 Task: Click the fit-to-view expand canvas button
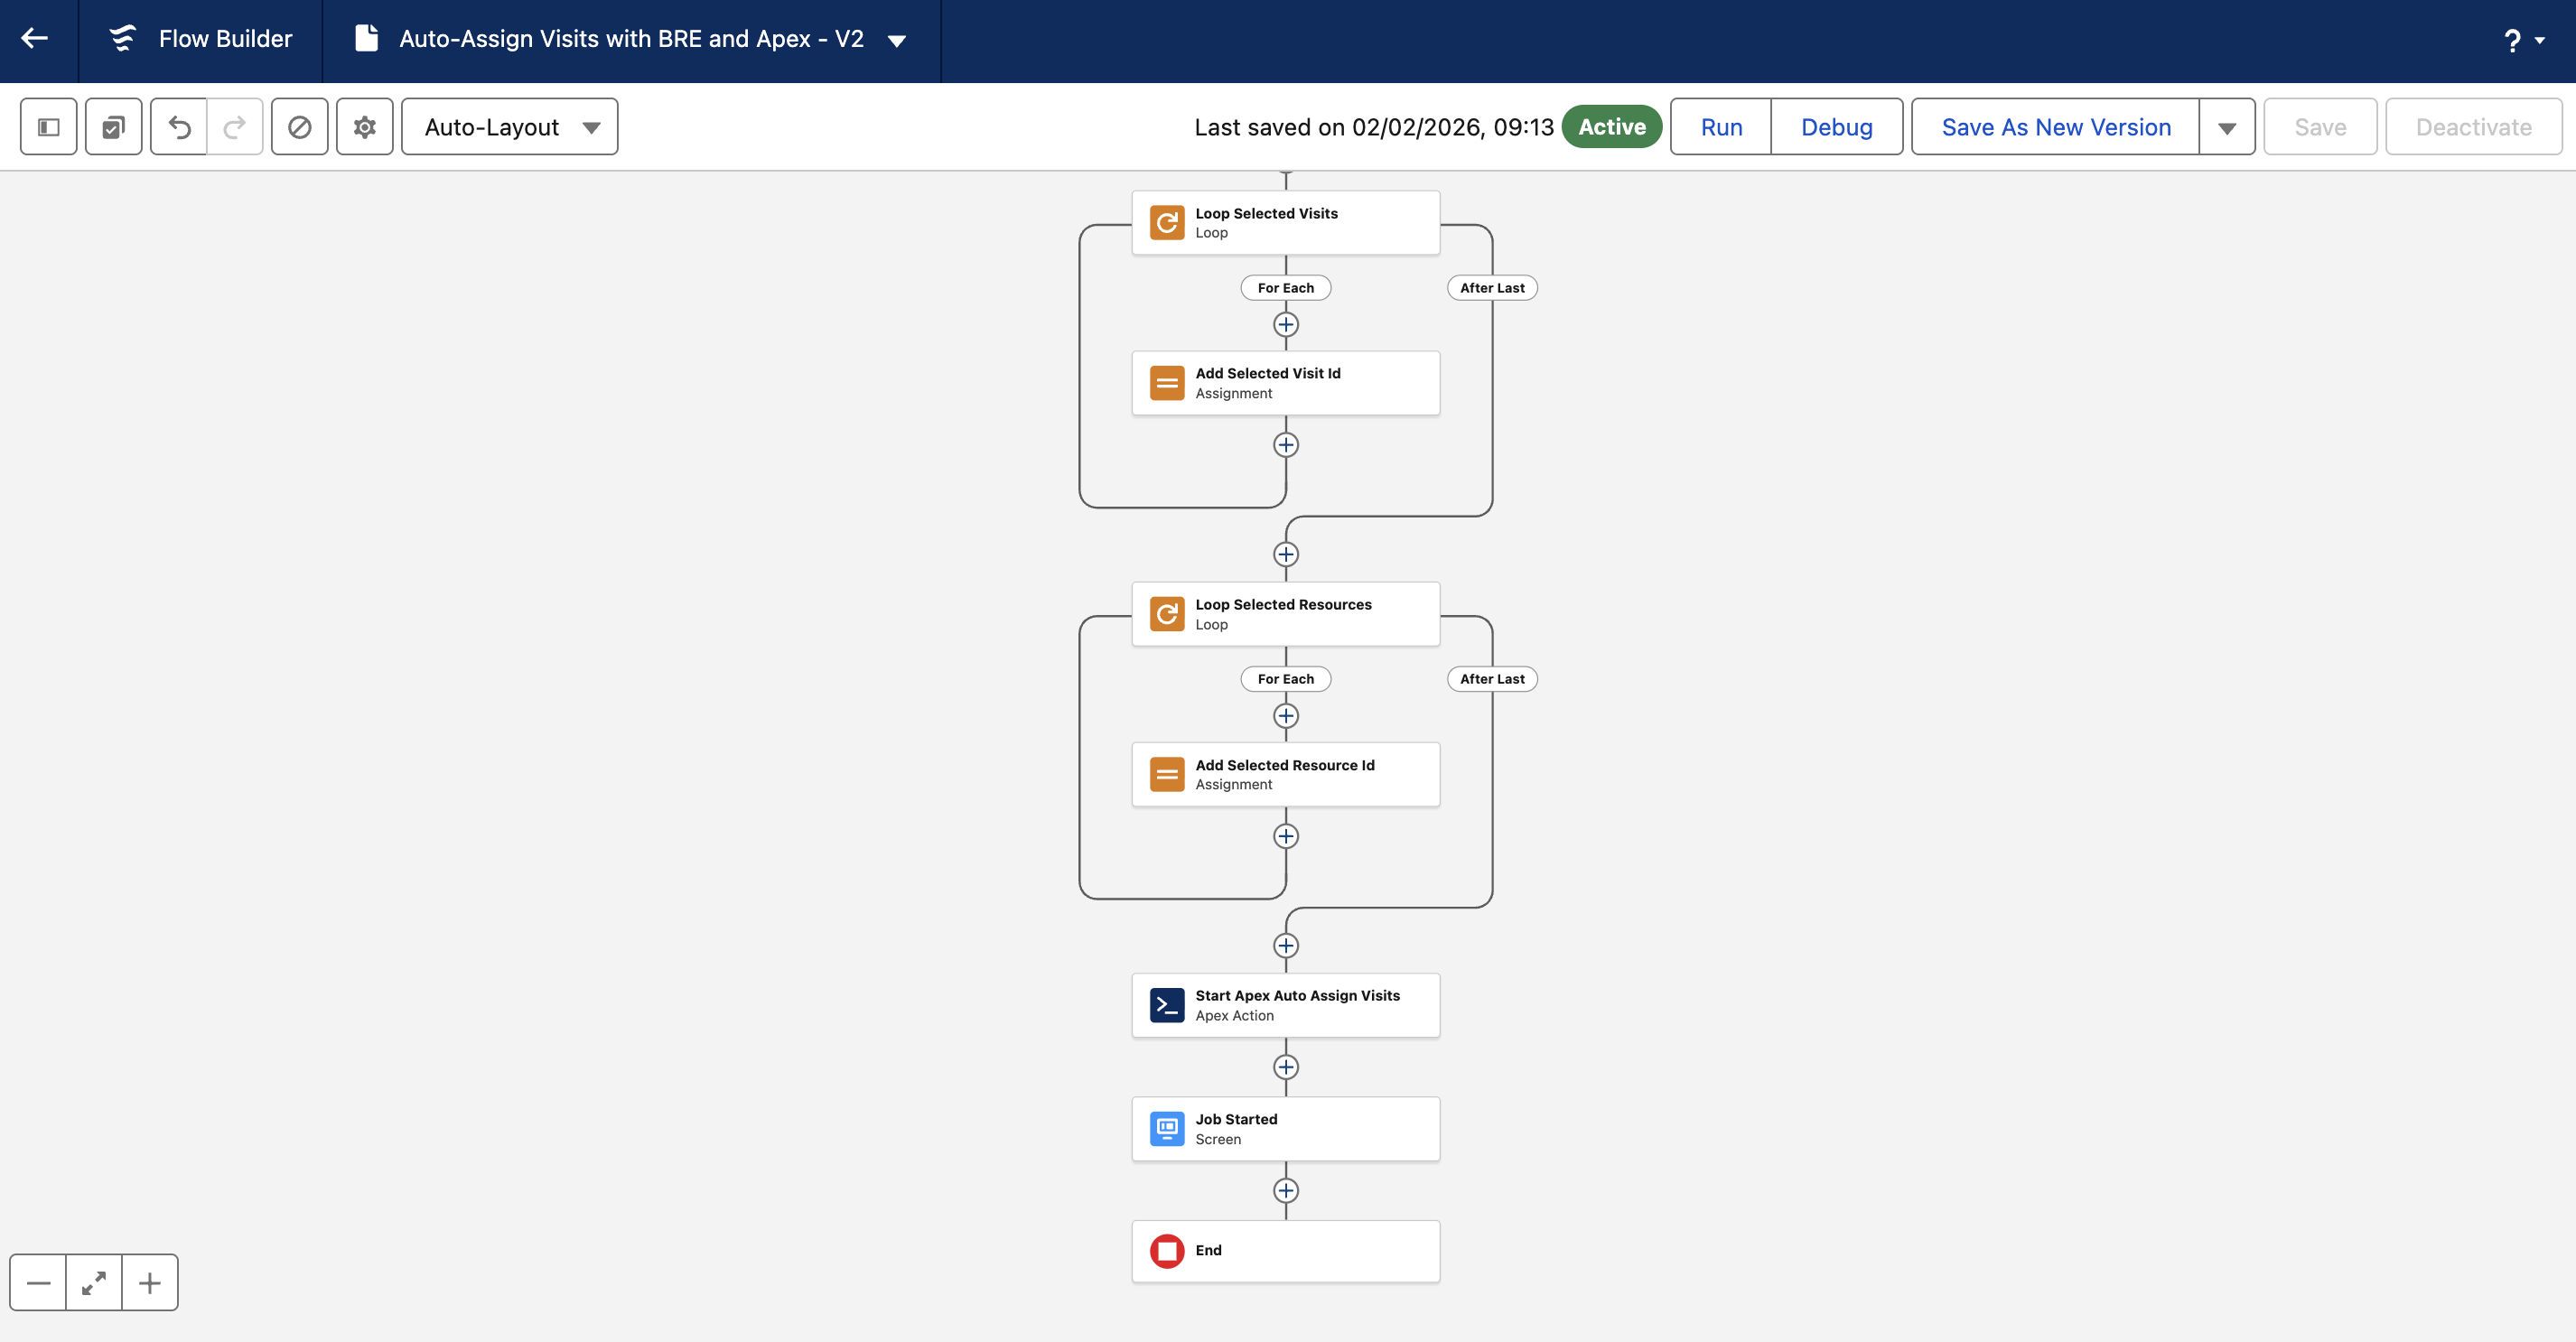[94, 1283]
